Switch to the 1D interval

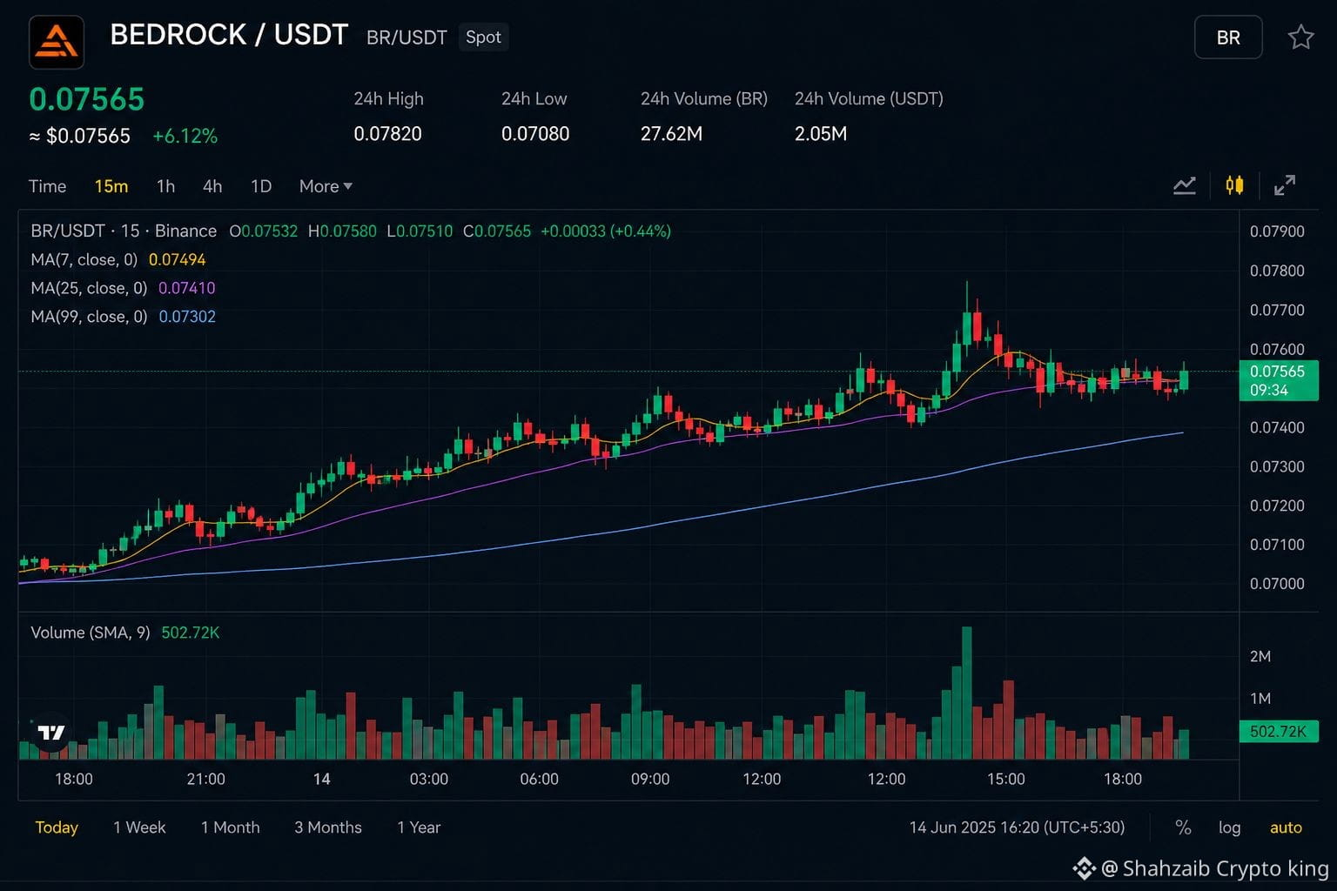coord(261,186)
